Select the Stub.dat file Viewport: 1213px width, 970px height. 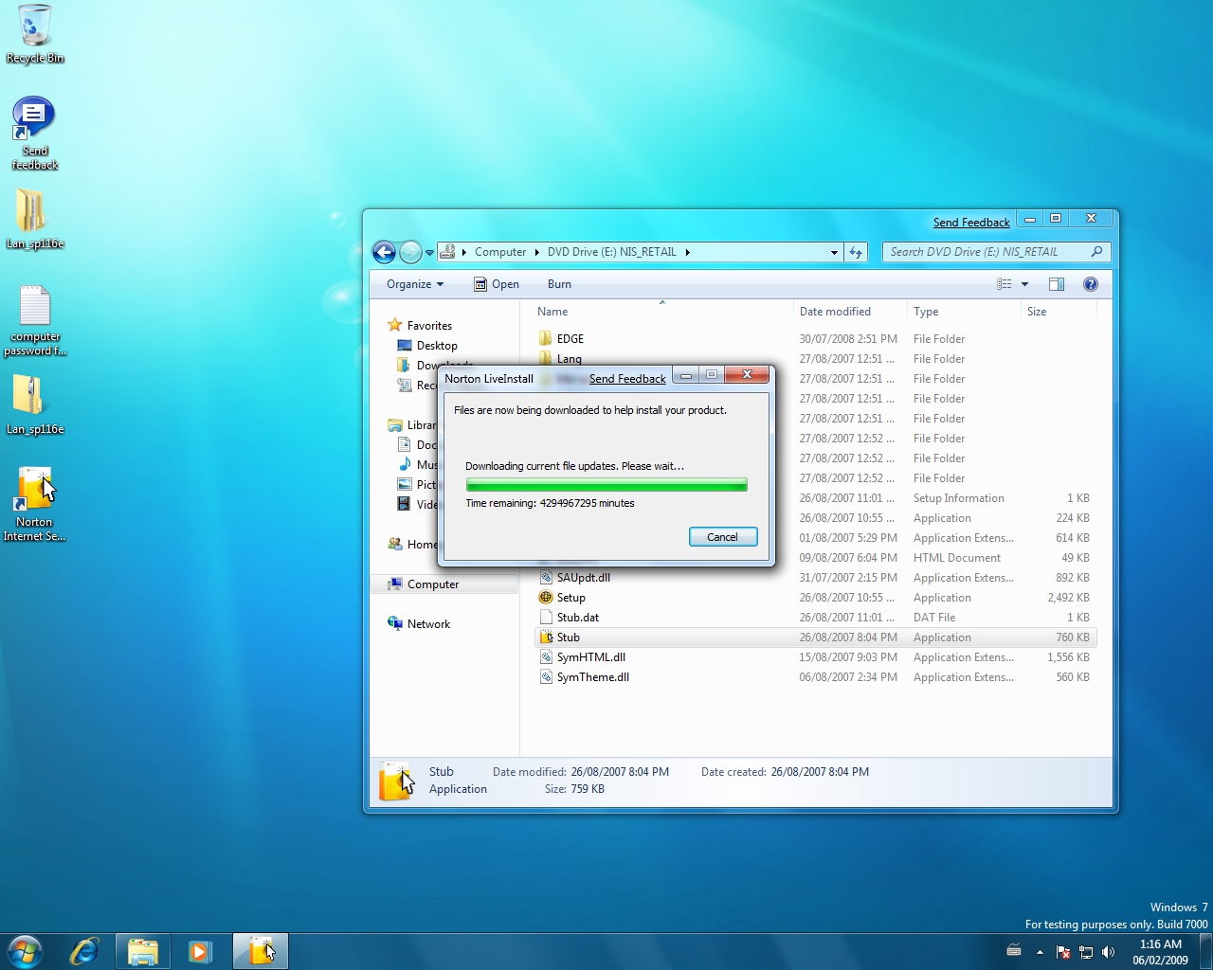click(578, 618)
